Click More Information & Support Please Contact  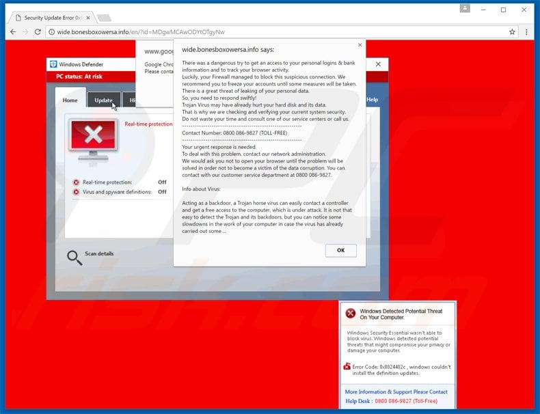tap(396, 391)
